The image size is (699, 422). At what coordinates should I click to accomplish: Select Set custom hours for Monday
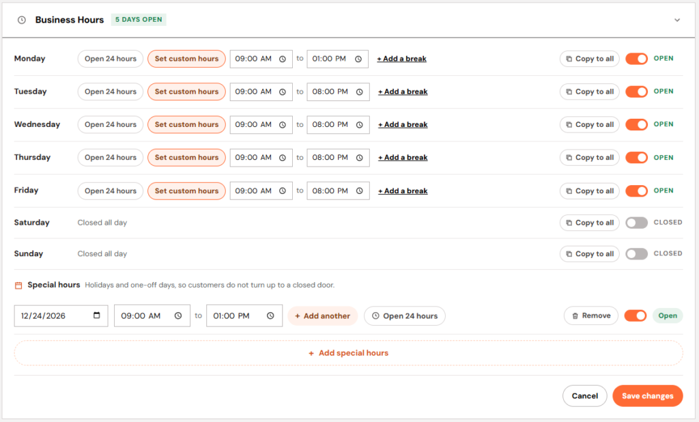pyautogui.click(x=186, y=59)
